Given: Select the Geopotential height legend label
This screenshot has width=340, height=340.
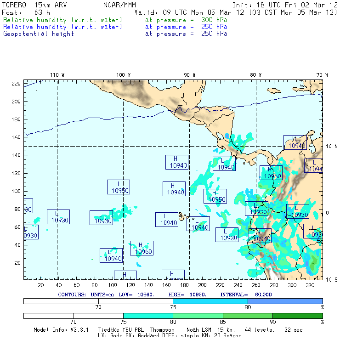Looking at the screenshot, I should pos(39,34).
